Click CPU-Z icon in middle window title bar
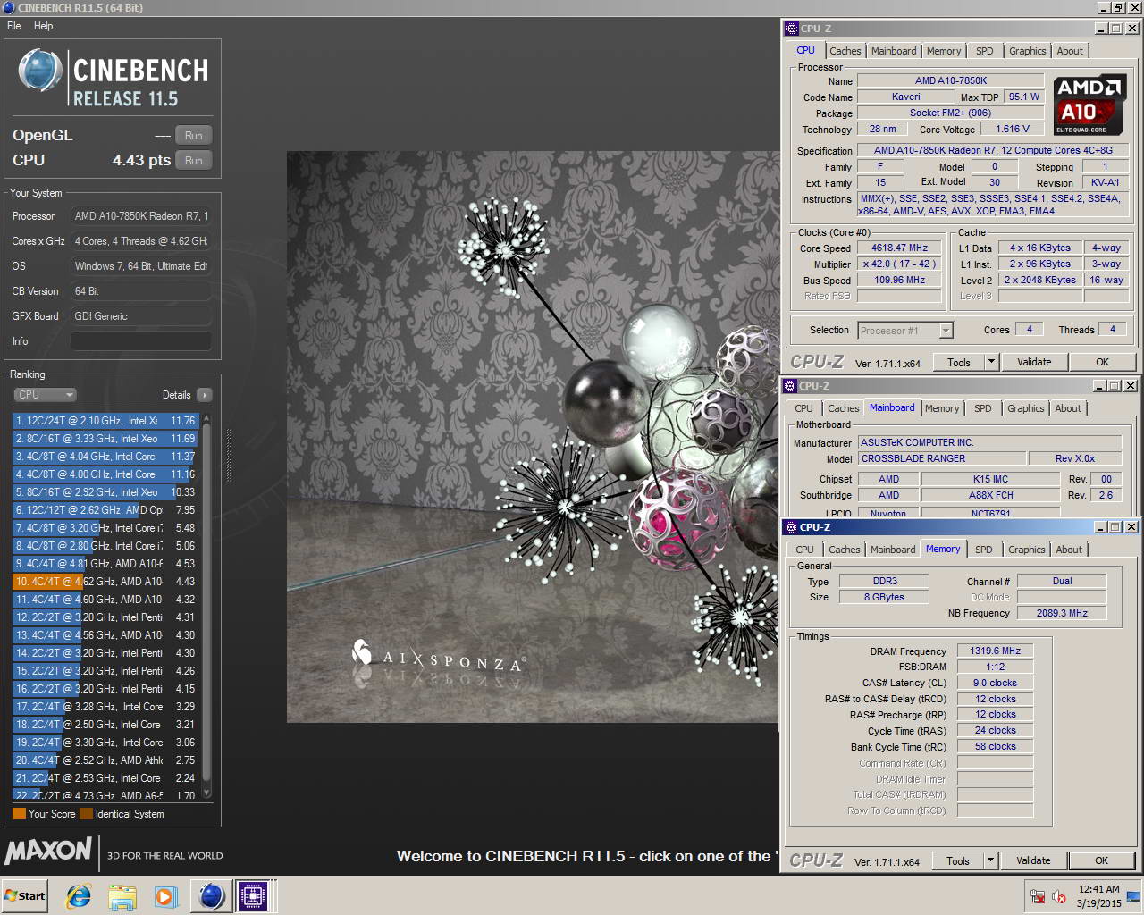Image resolution: width=1144 pixels, height=915 pixels. pos(792,386)
